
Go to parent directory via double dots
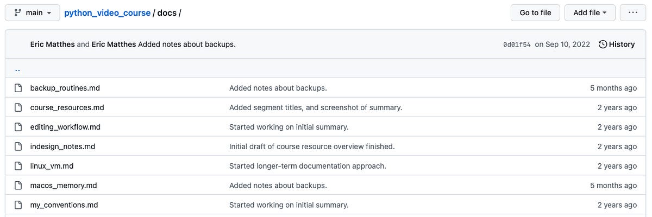point(18,69)
